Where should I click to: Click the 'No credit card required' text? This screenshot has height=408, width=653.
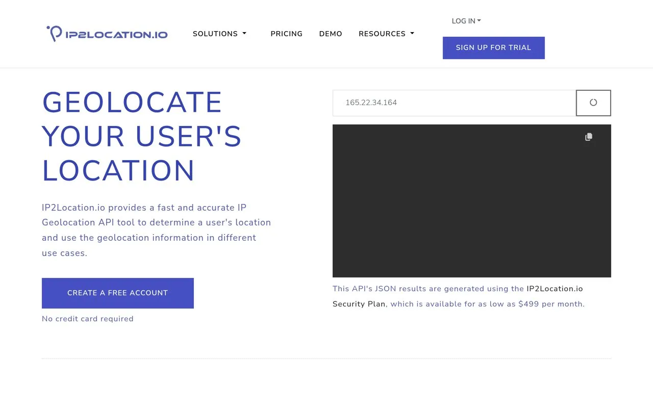[x=88, y=319]
